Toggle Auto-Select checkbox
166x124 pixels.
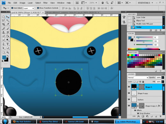point(12,8)
